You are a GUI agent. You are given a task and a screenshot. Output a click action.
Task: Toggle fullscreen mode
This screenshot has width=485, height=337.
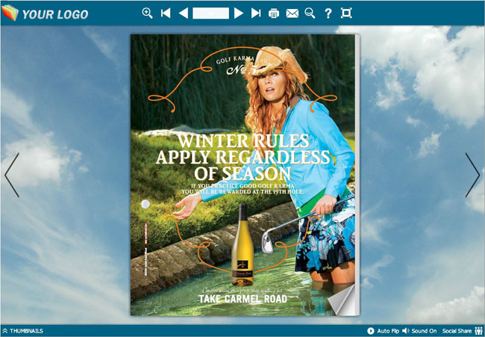coord(346,13)
